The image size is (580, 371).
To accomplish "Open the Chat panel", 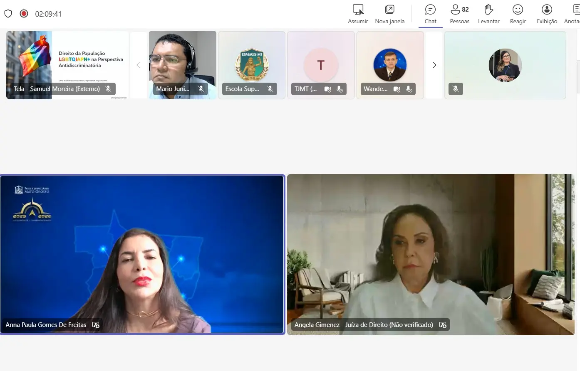I will 430,14.
